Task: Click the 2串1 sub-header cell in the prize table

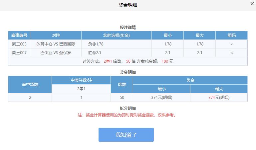Action: click(81, 89)
